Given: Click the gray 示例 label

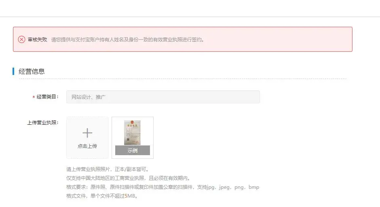Looking at the screenshot, I should [132, 150].
